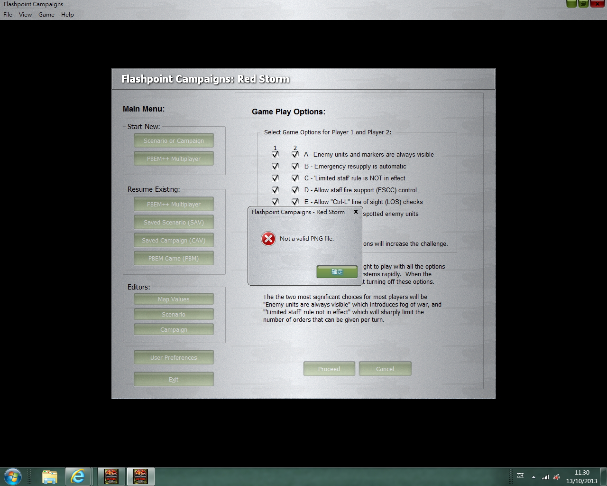Screen dimensions: 607x486
Task: Confirm the error dialog with 確定 button
Action: point(337,271)
